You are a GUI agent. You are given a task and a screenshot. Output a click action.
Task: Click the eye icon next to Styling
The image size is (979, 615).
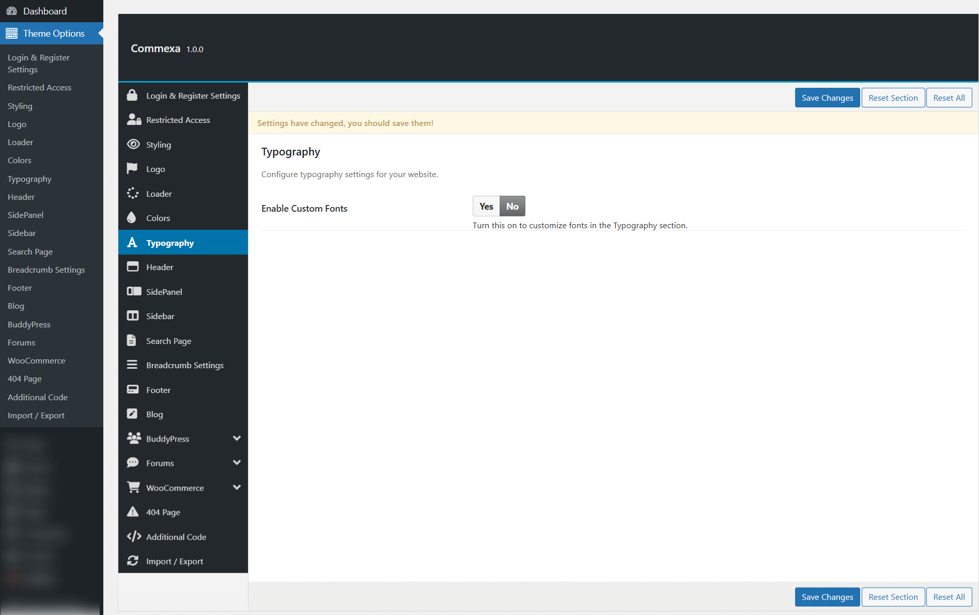tap(133, 144)
